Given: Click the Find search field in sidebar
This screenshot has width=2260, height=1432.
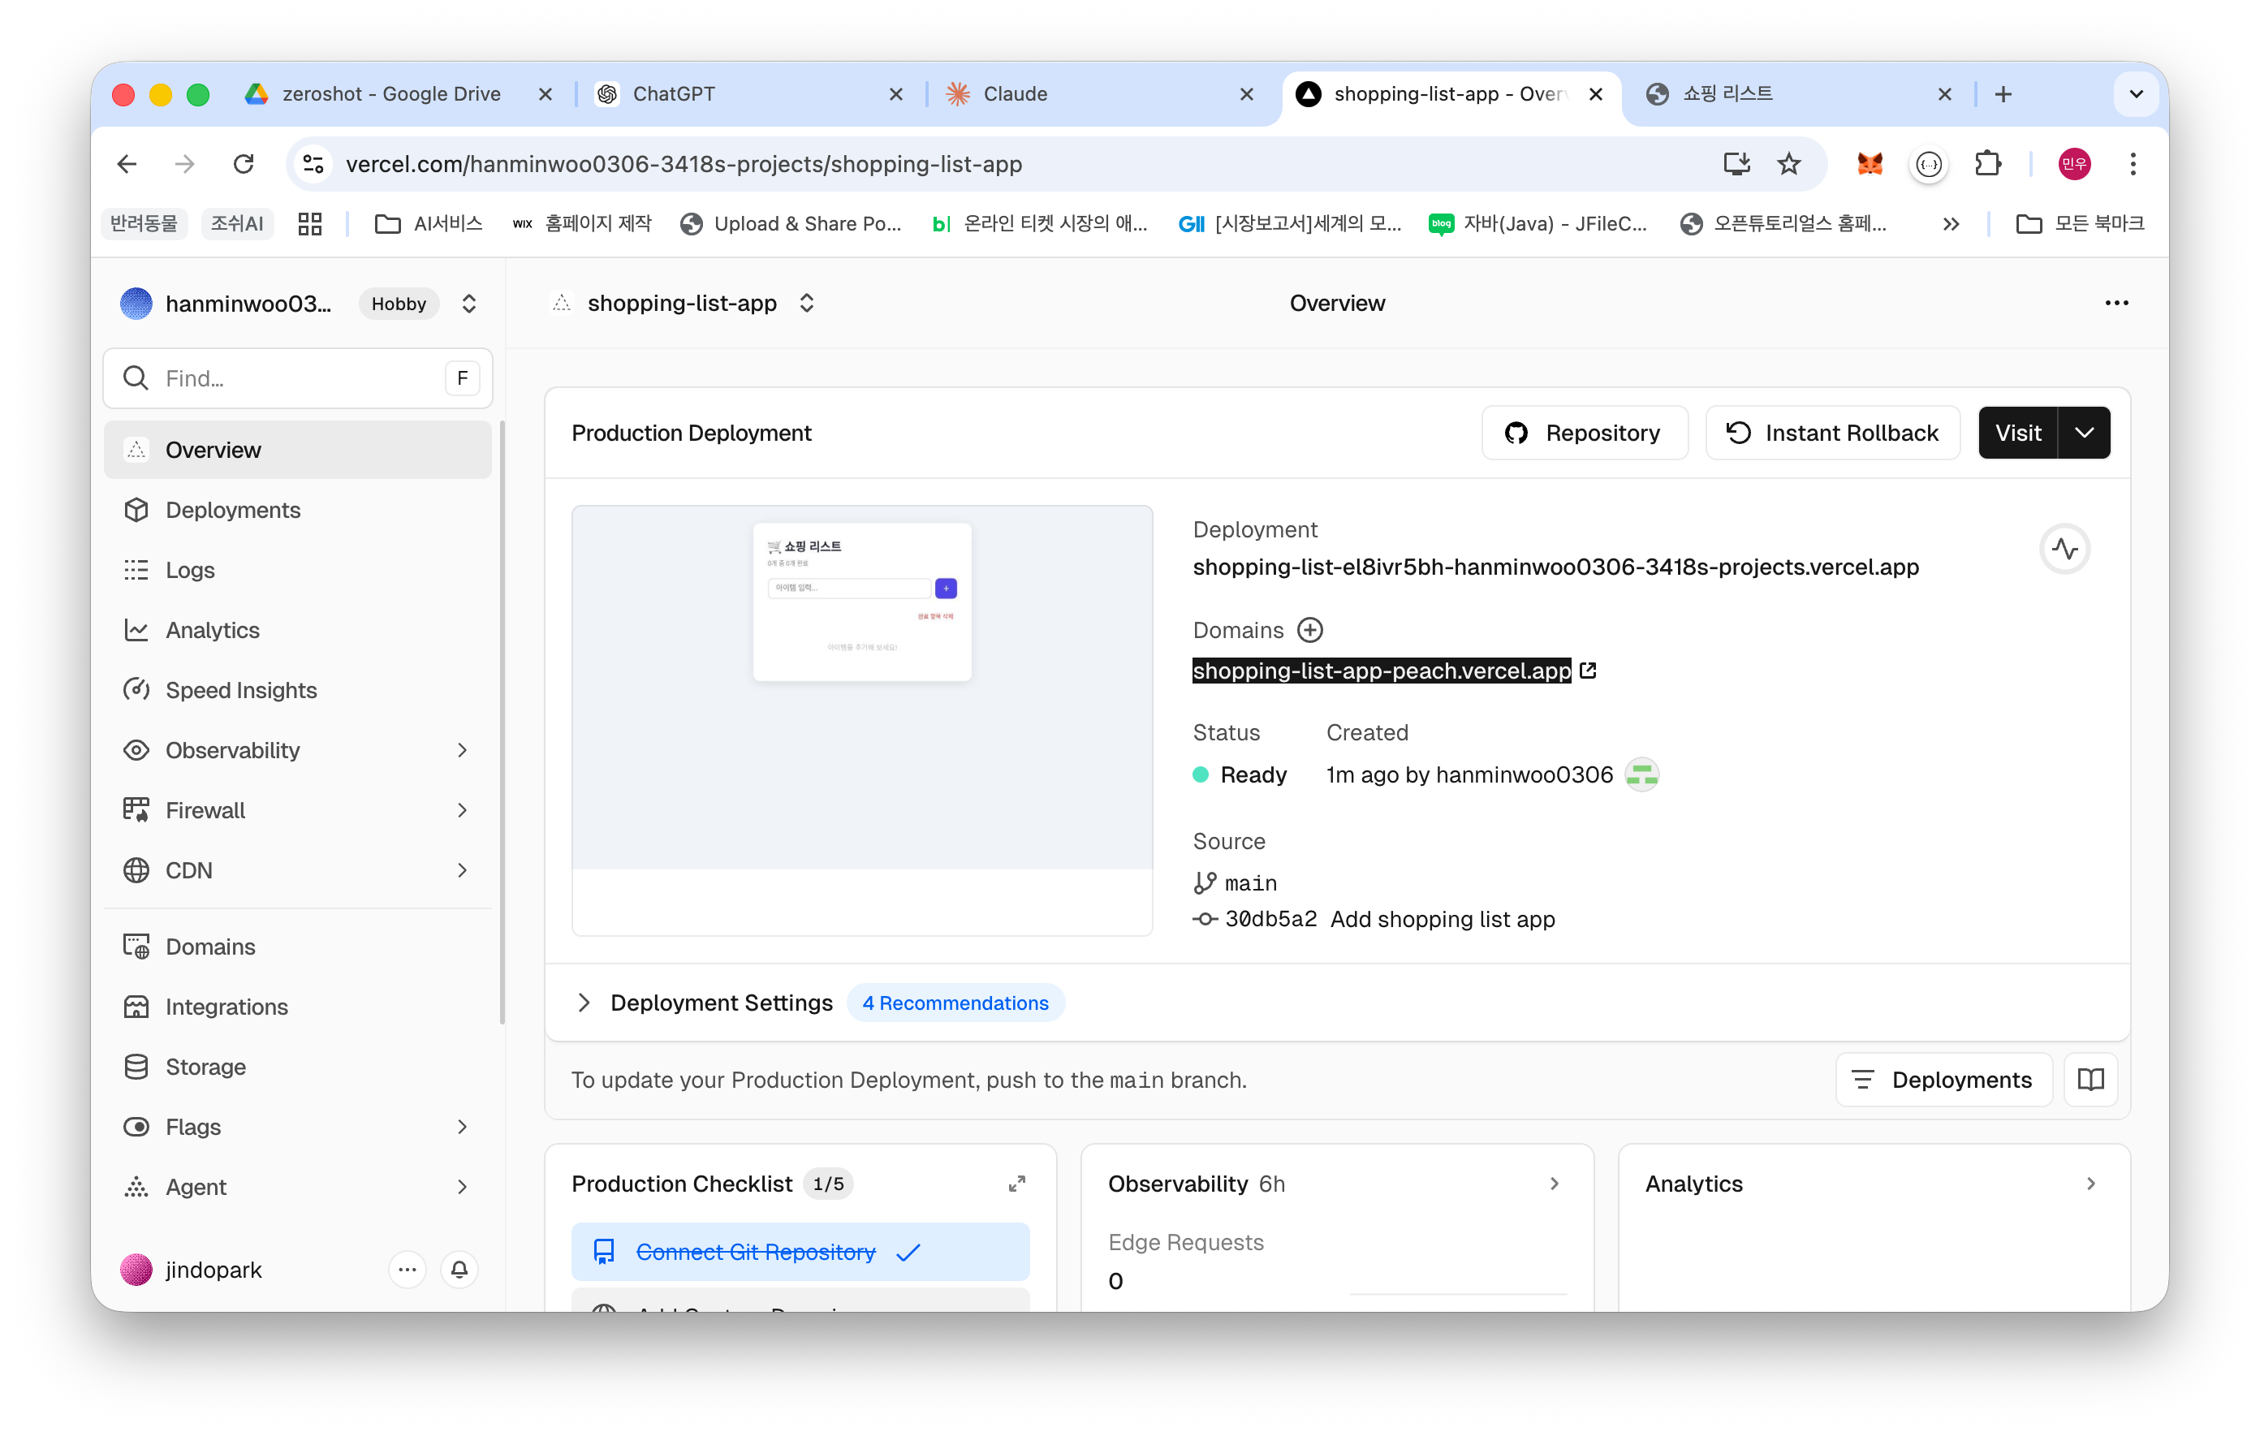Looking at the screenshot, I should [x=297, y=378].
